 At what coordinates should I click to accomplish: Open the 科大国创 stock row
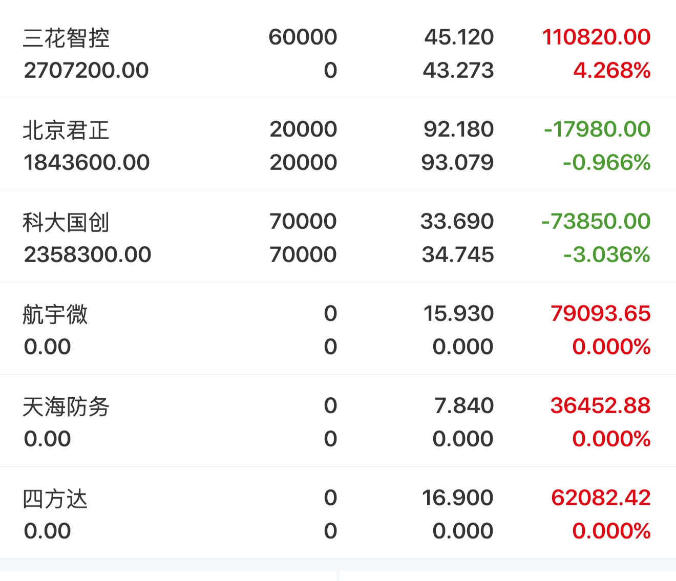click(338, 236)
